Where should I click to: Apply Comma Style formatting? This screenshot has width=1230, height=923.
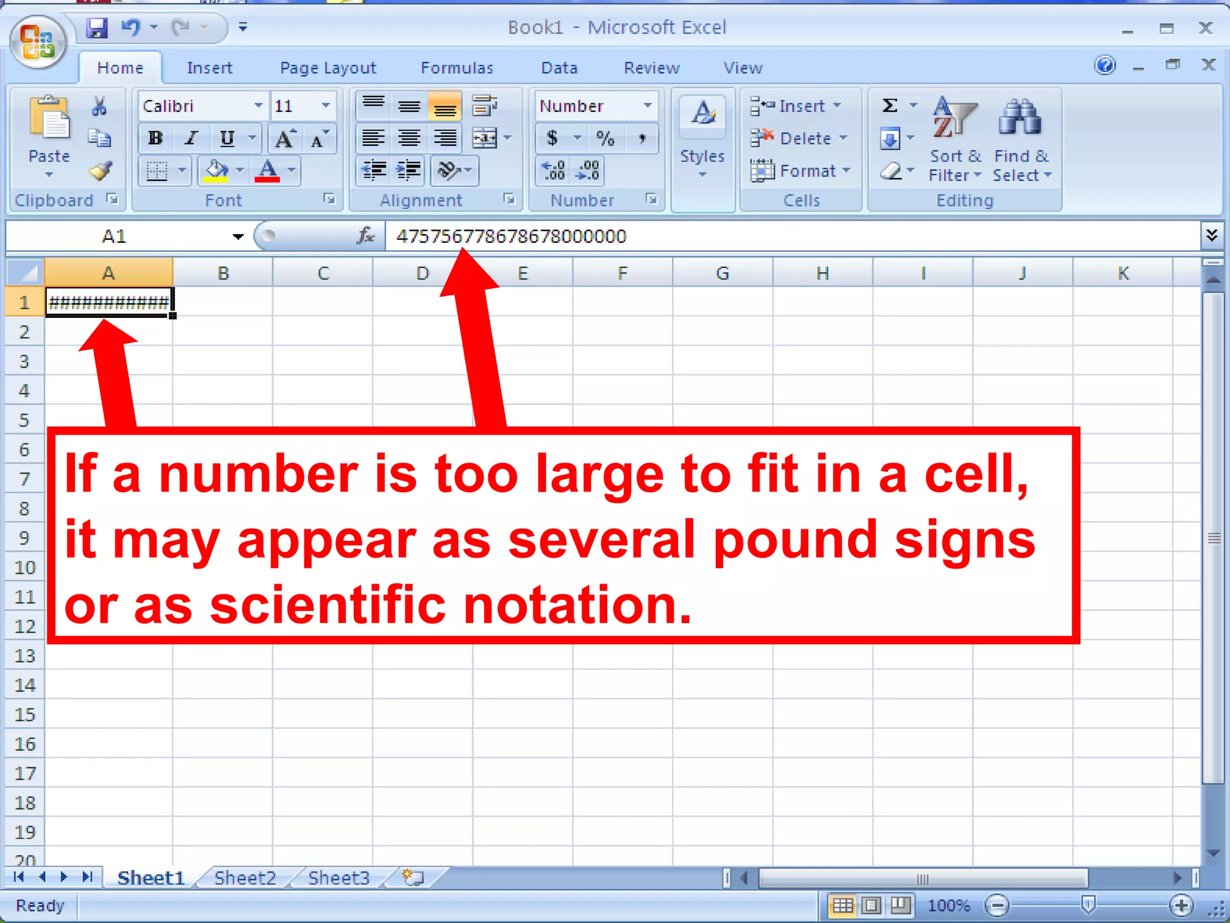coord(642,139)
